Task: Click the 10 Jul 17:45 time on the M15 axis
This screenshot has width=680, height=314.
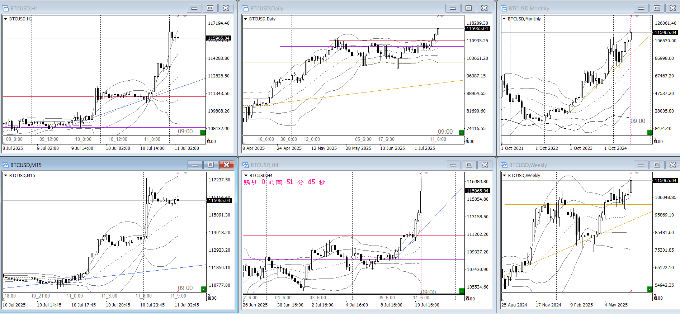Action: (84, 305)
